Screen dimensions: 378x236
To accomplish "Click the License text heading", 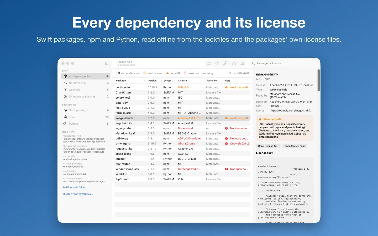I will (264, 153).
